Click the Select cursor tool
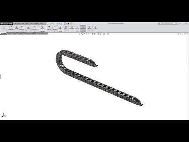Screen dimensions: 189x142 point(65,24)
